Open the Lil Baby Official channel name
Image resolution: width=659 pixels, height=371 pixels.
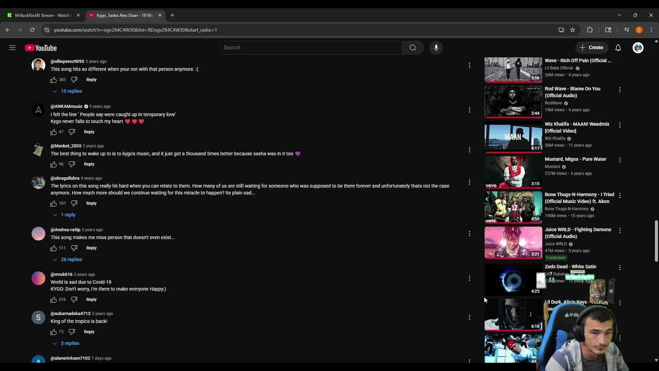point(559,68)
